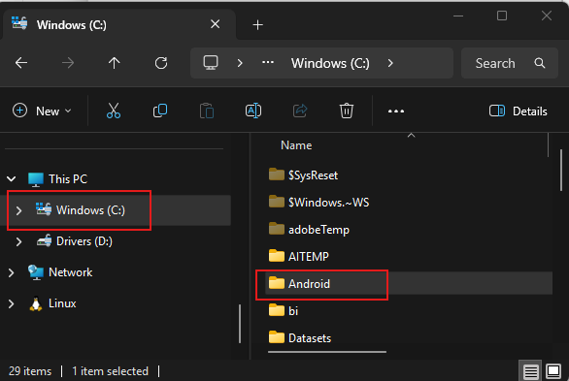Sort by the Name column header
The height and width of the screenshot is (381, 569).
coord(296,145)
